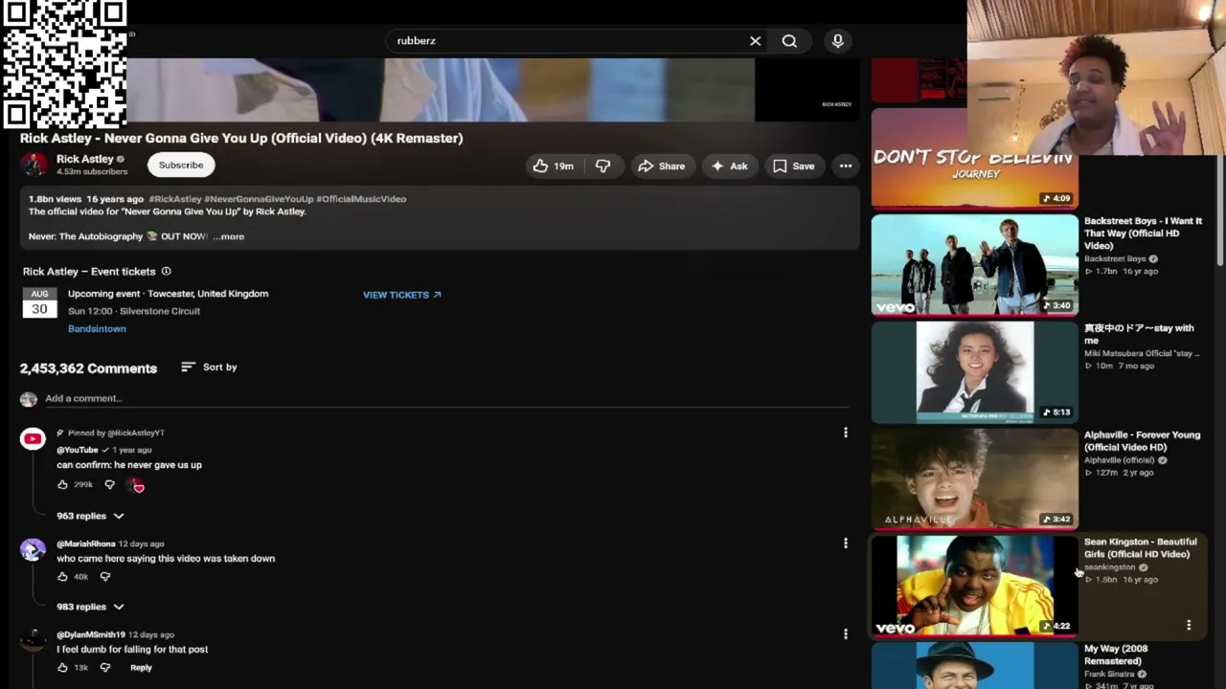Visit the @MariahRhona commenter handle
Screen dimensions: 1226x689
tap(86, 544)
